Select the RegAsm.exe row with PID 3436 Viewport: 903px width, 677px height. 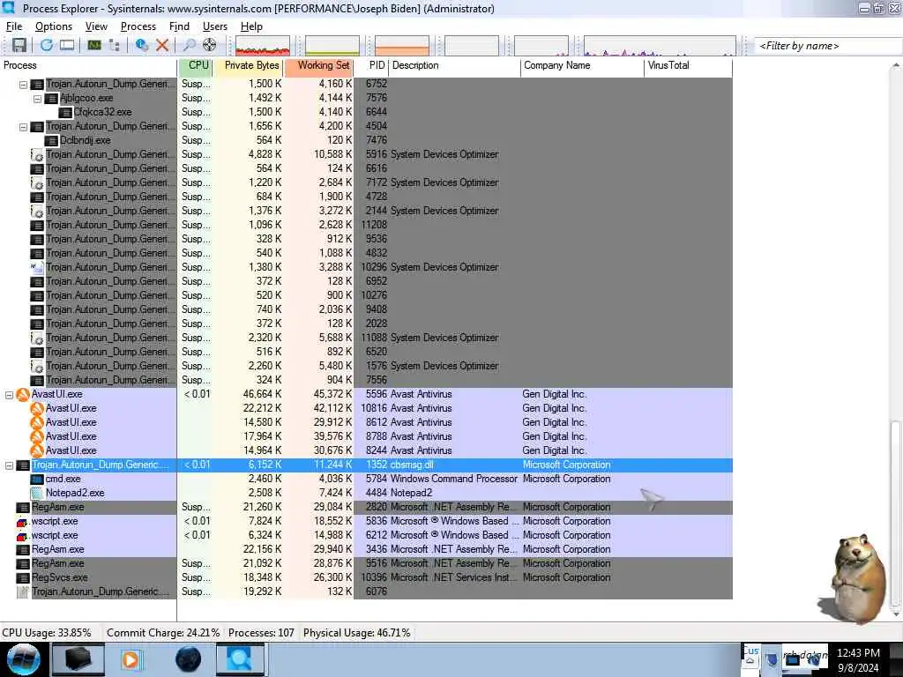pyautogui.click(x=366, y=549)
